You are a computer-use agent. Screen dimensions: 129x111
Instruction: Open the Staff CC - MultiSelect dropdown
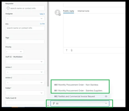(x=25, y=62)
